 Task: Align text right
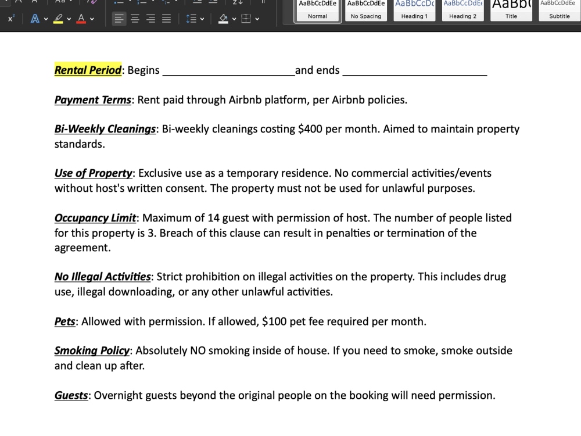coord(150,19)
